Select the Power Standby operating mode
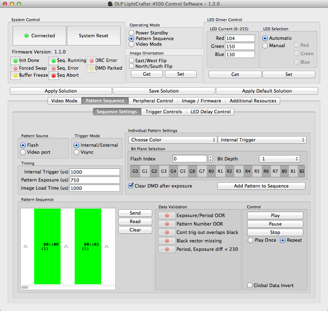Image resolution: width=328 pixels, height=311 pixels. point(131,33)
